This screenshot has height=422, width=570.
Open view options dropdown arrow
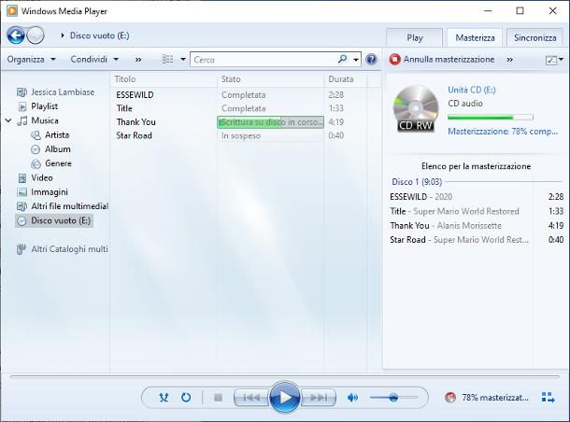click(x=183, y=59)
